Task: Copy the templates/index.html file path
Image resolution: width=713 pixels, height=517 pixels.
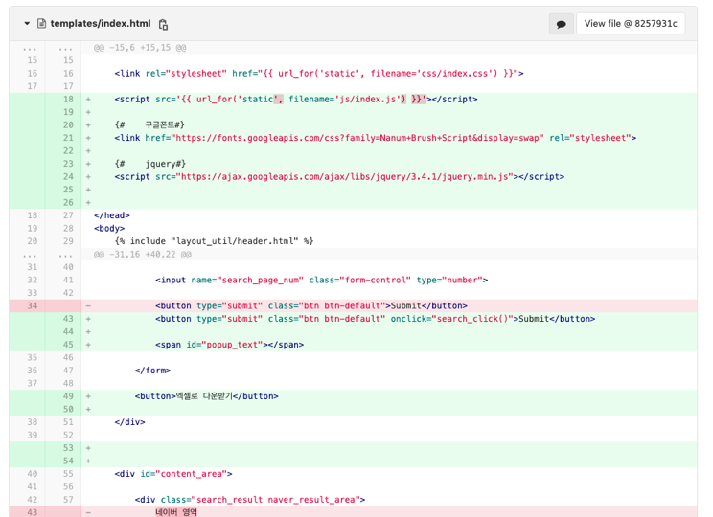Action: tap(163, 25)
